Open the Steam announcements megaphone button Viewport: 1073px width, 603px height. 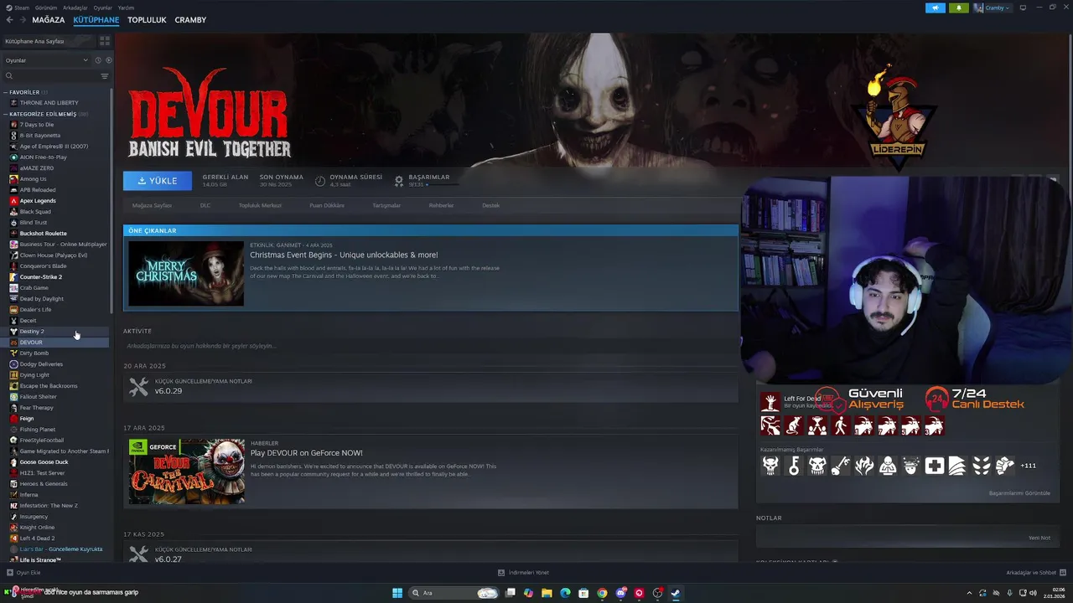click(936, 8)
